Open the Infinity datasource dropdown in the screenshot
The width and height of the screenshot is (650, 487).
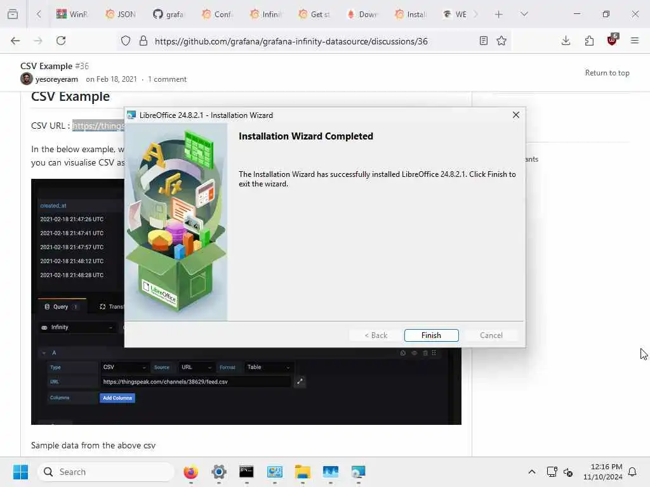(x=77, y=328)
